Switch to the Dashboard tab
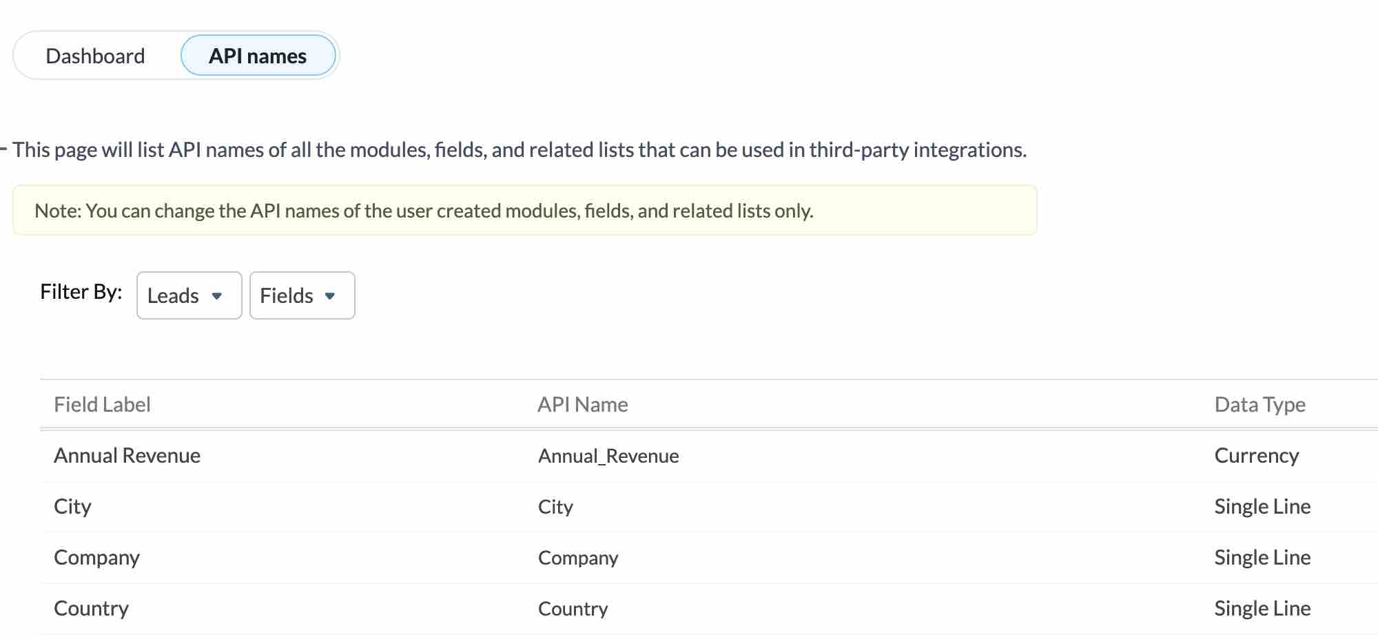 click(96, 55)
